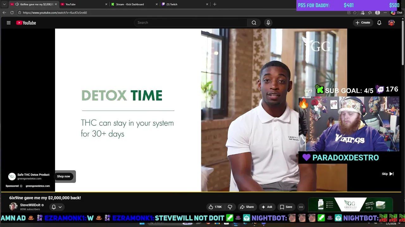
Task: Mute the playing tab's audio icon
Action: click(17, 4)
